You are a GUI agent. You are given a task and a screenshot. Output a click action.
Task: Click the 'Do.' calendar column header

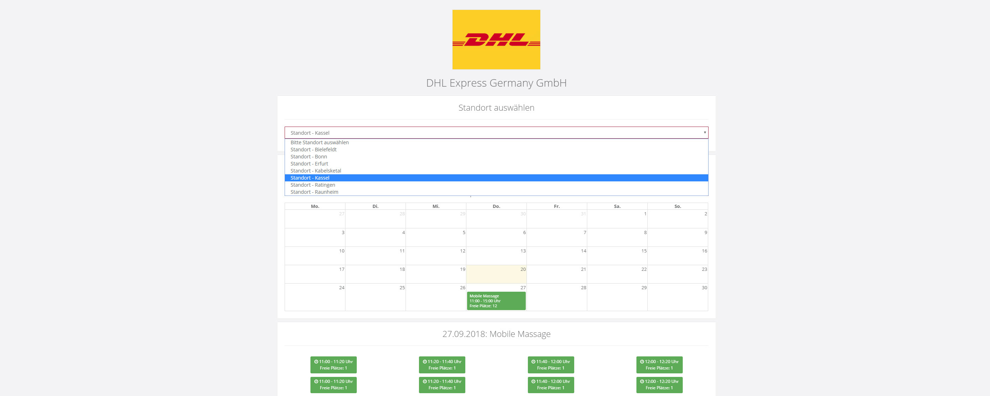pyautogui.click(x=496, y=206)
